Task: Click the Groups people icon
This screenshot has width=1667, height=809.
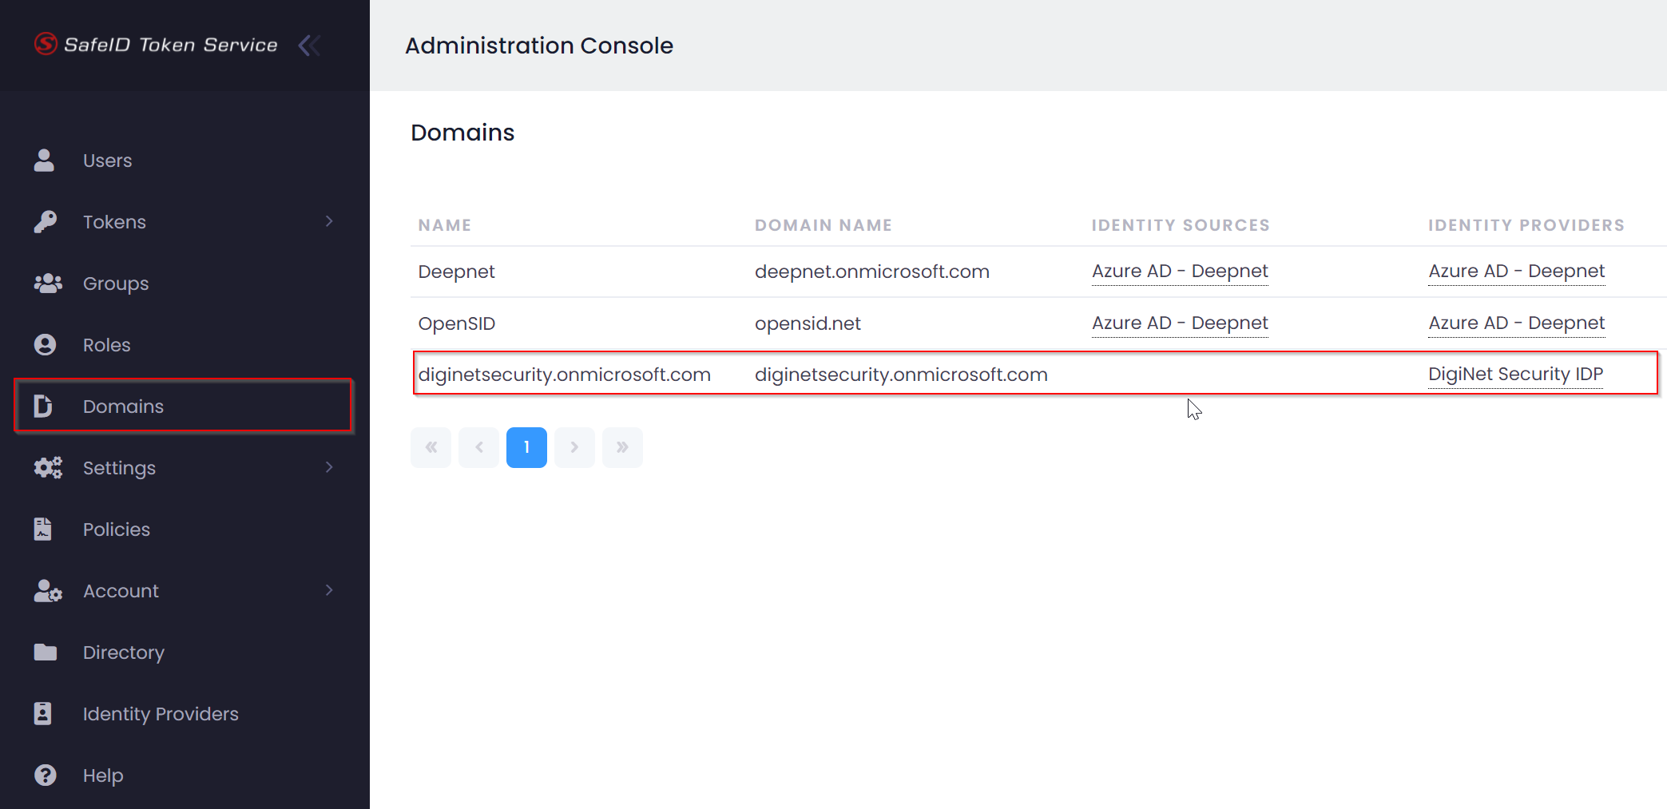Action: click(x=47, y=284)
